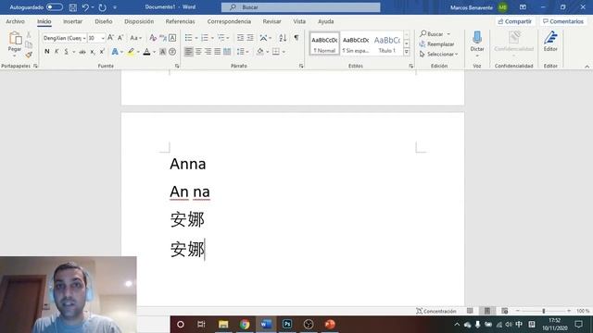Toggle italic with the K button

click(x=57, y=52)
